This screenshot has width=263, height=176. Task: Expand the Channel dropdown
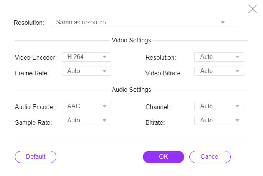[219, 106]
